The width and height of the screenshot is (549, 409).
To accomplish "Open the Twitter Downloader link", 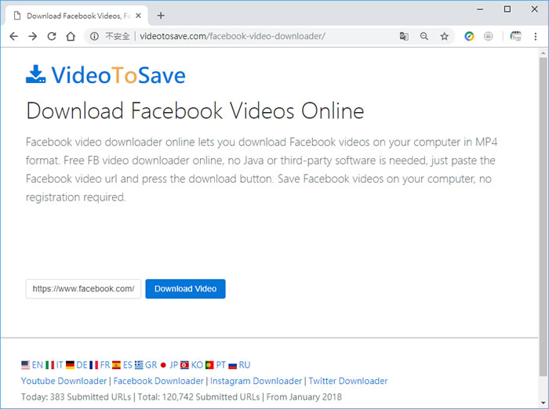I will pos(348,381).
